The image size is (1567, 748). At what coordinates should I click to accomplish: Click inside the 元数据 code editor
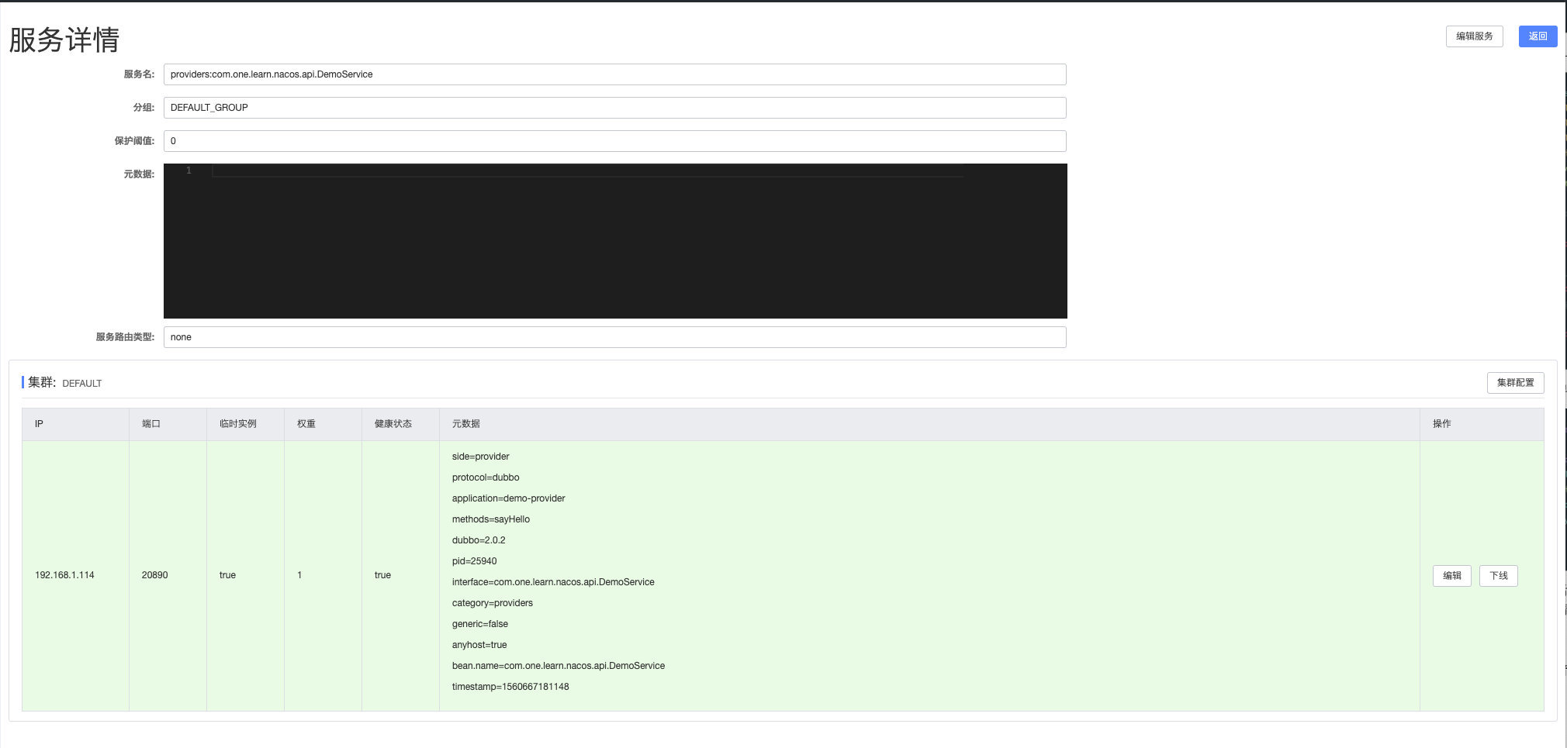click(x=615, y=241)
